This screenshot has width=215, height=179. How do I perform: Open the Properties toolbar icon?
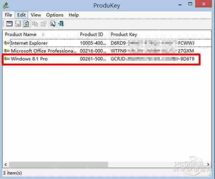44,24
